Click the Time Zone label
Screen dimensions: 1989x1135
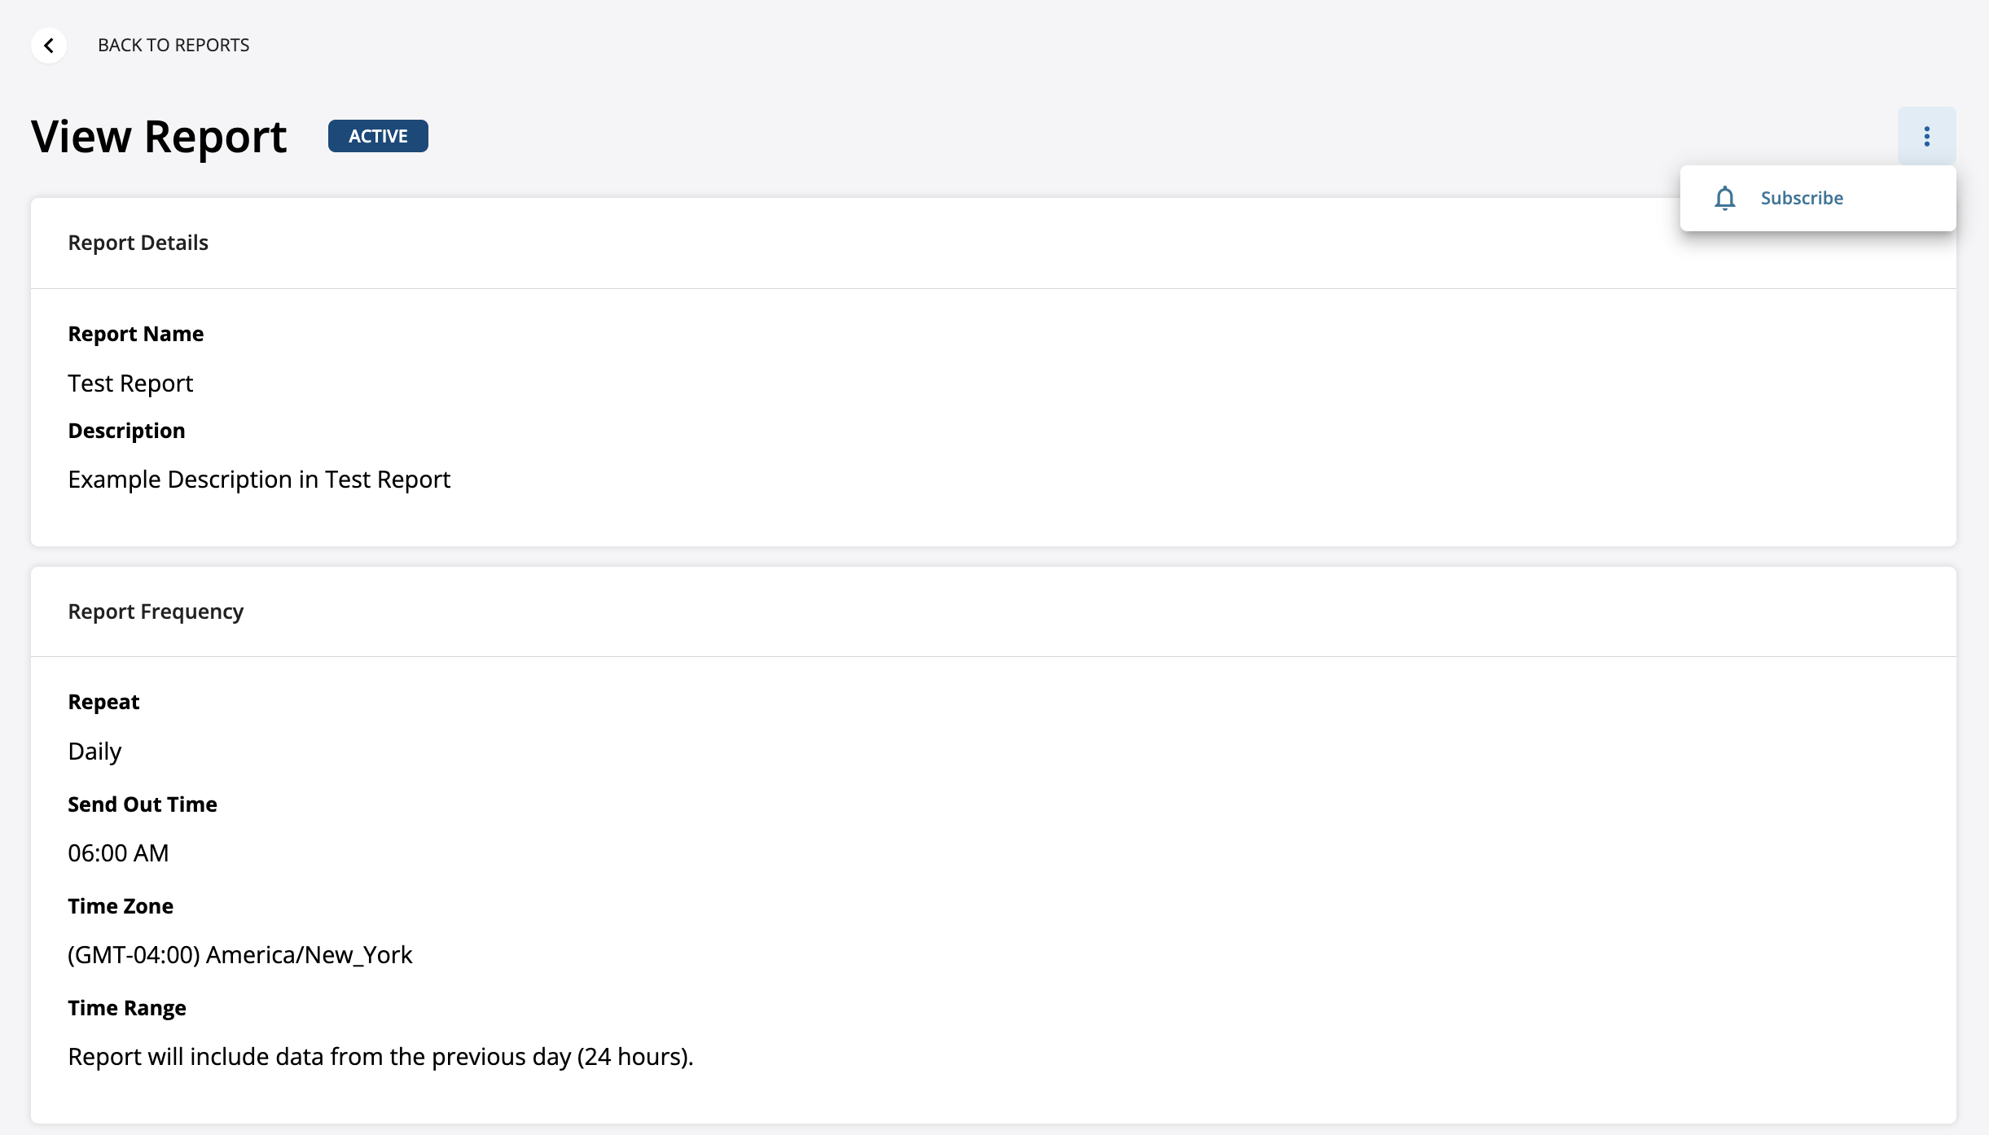point(121,906)
